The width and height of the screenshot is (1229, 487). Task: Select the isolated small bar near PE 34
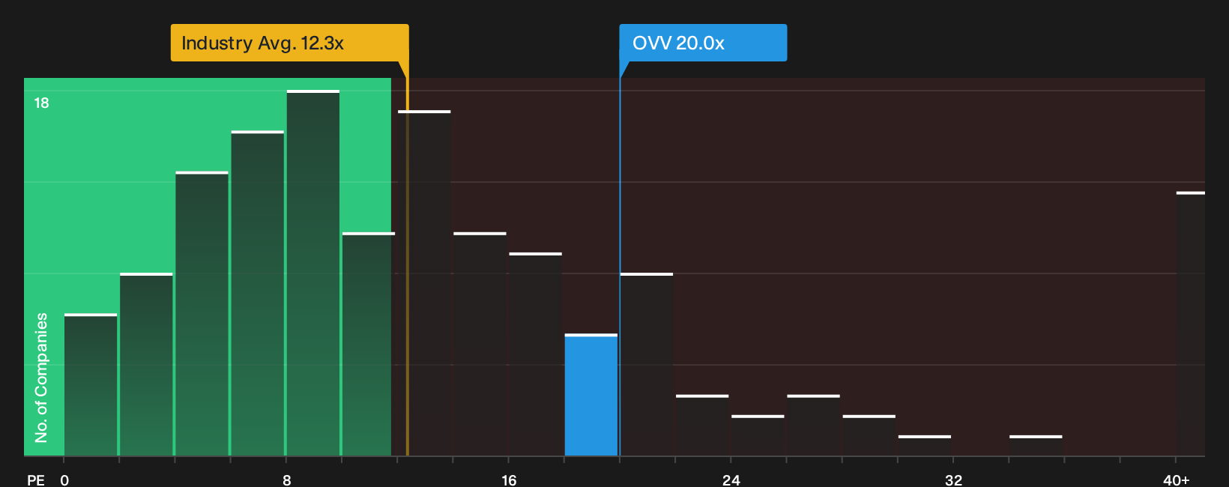point(1036,445)
